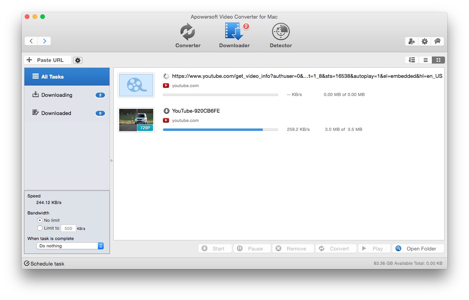Click the Downloaded count badge
Viewport: 469px width, 300px height.
100,113
